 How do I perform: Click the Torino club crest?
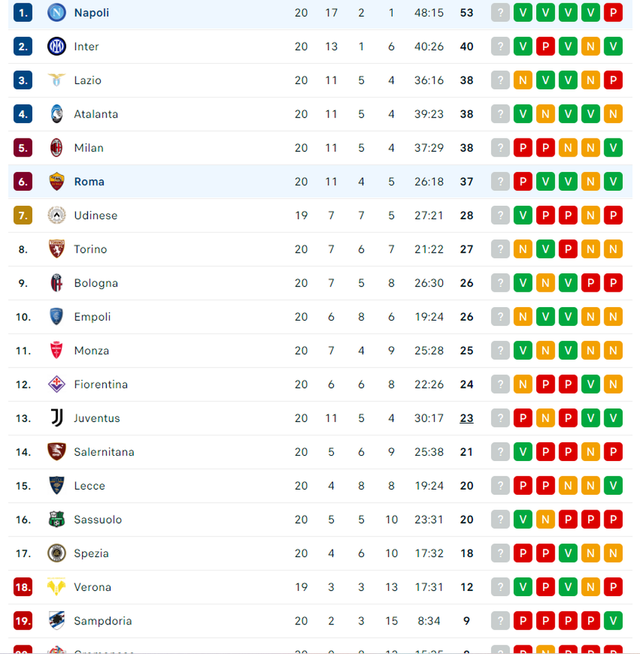click(x=57, y=249)
